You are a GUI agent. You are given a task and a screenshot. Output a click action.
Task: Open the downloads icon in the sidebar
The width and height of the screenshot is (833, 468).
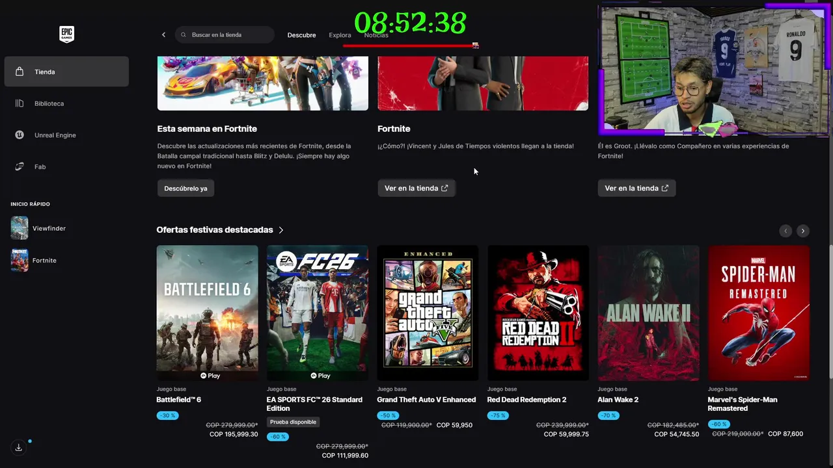(x=19, y=447)
